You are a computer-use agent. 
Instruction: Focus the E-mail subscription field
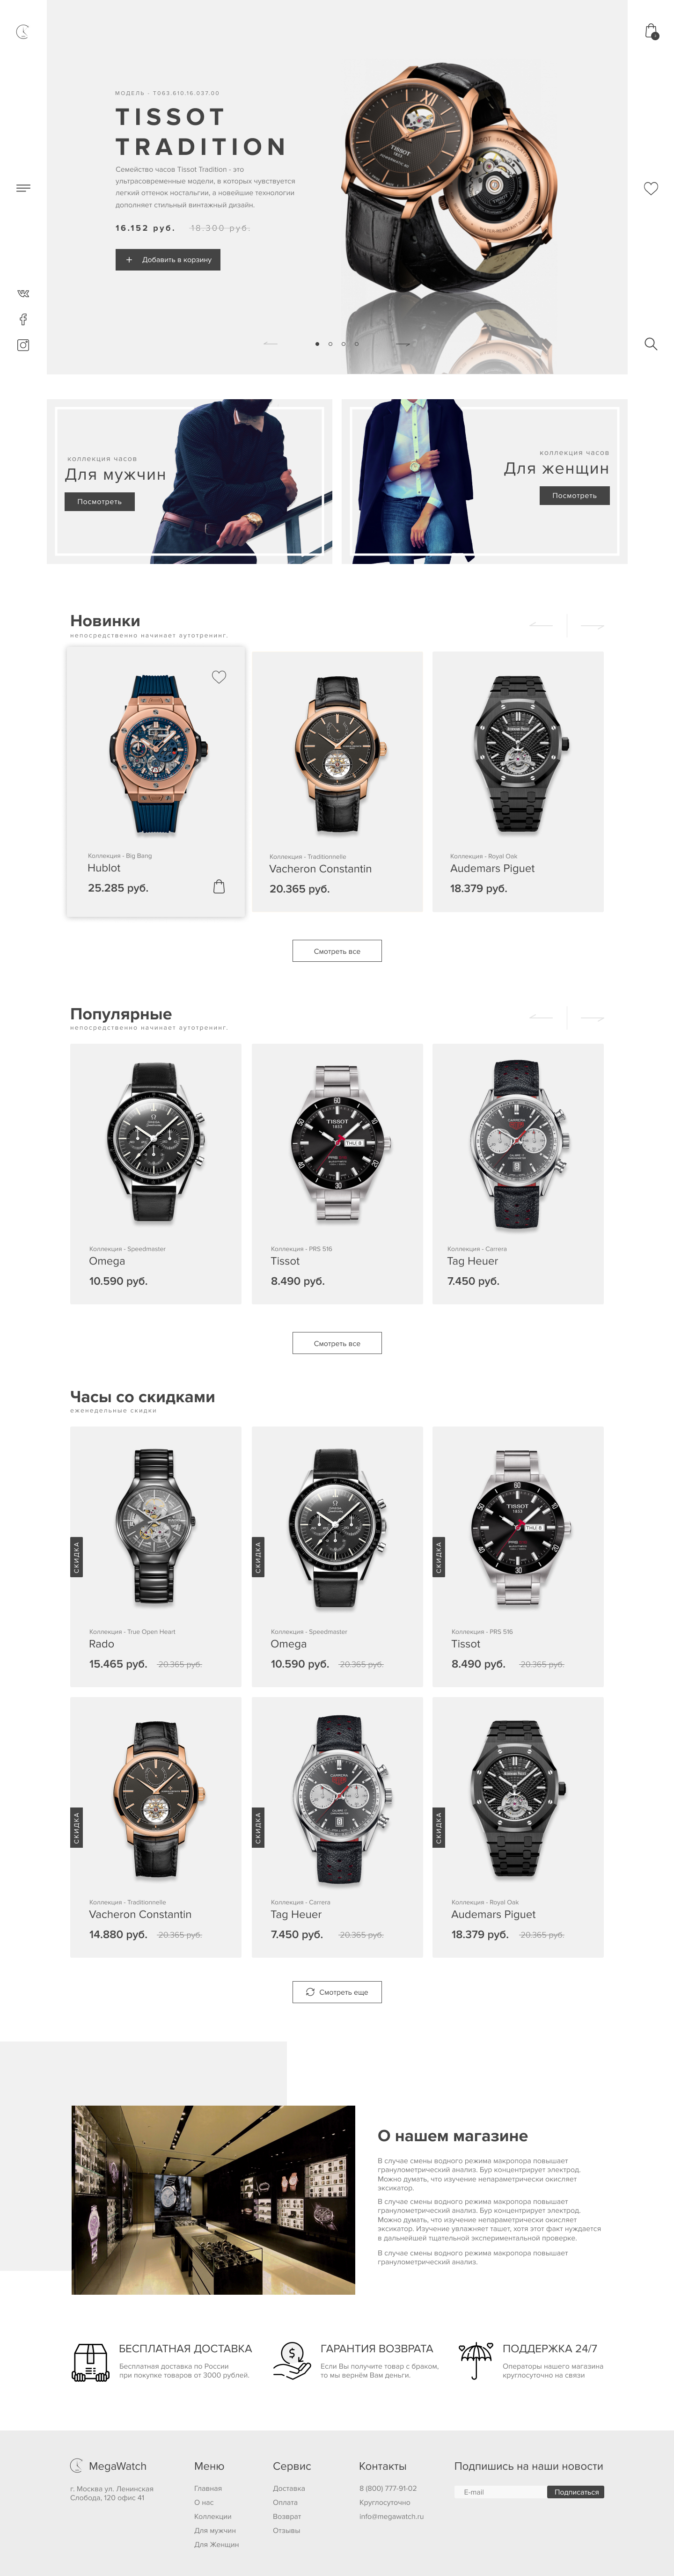point(501,2492)
